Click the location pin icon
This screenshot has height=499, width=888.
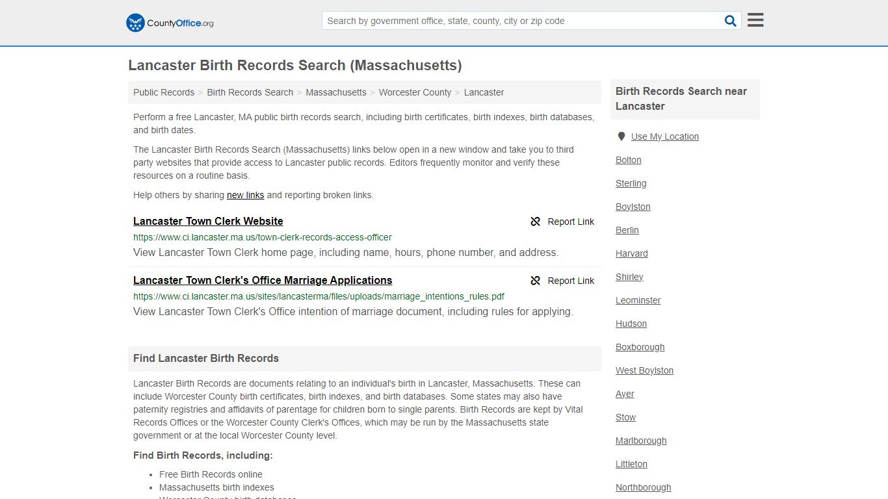pyautogui.click(x=621, y=136)
